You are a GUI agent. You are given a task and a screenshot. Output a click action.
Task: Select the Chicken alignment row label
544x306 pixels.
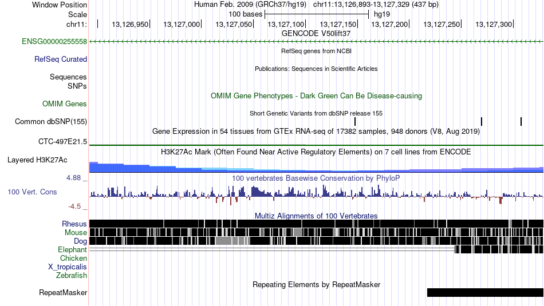pos(73,258)
